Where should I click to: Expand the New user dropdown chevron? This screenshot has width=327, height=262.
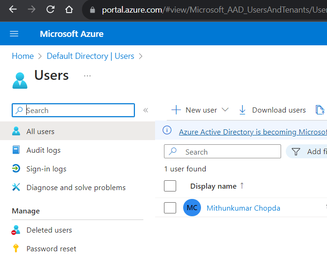click(225, 110)
